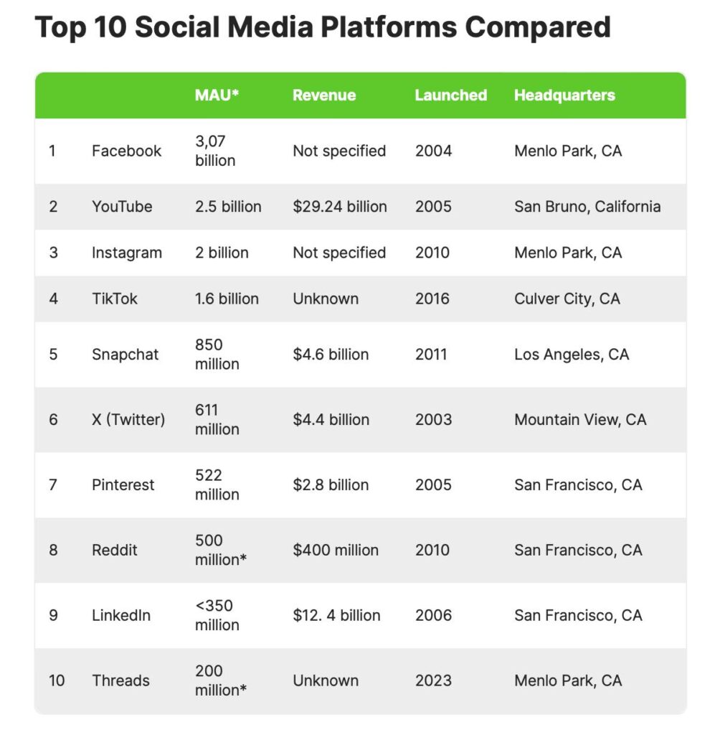The width and height of the screenshot is (720, 735).
Task: Select Threads' 2023 launch year cell
Action: 433,681
